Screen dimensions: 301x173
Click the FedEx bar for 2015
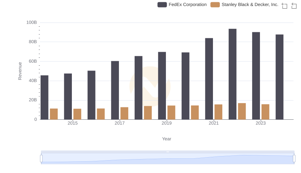68,97
